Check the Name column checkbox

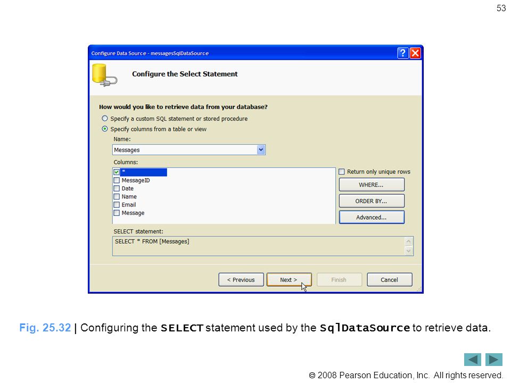pyautogui.click(x=117, y=196)
